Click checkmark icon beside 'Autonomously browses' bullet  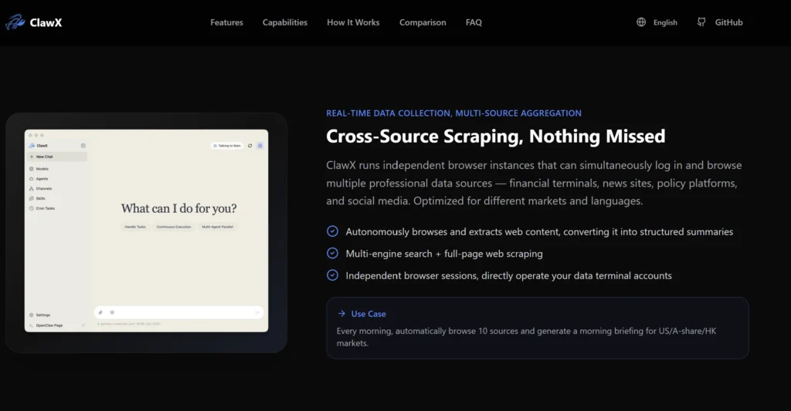tap(332, 231)
